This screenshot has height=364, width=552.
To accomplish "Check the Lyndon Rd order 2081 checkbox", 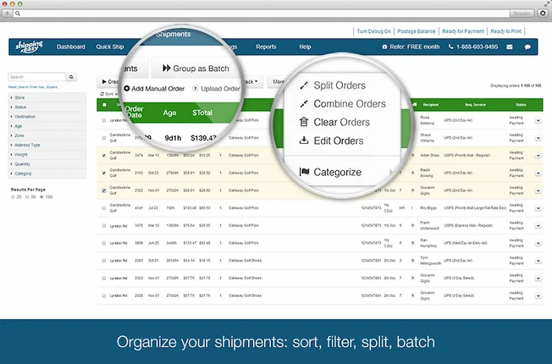I will click(x=104, y=261).
